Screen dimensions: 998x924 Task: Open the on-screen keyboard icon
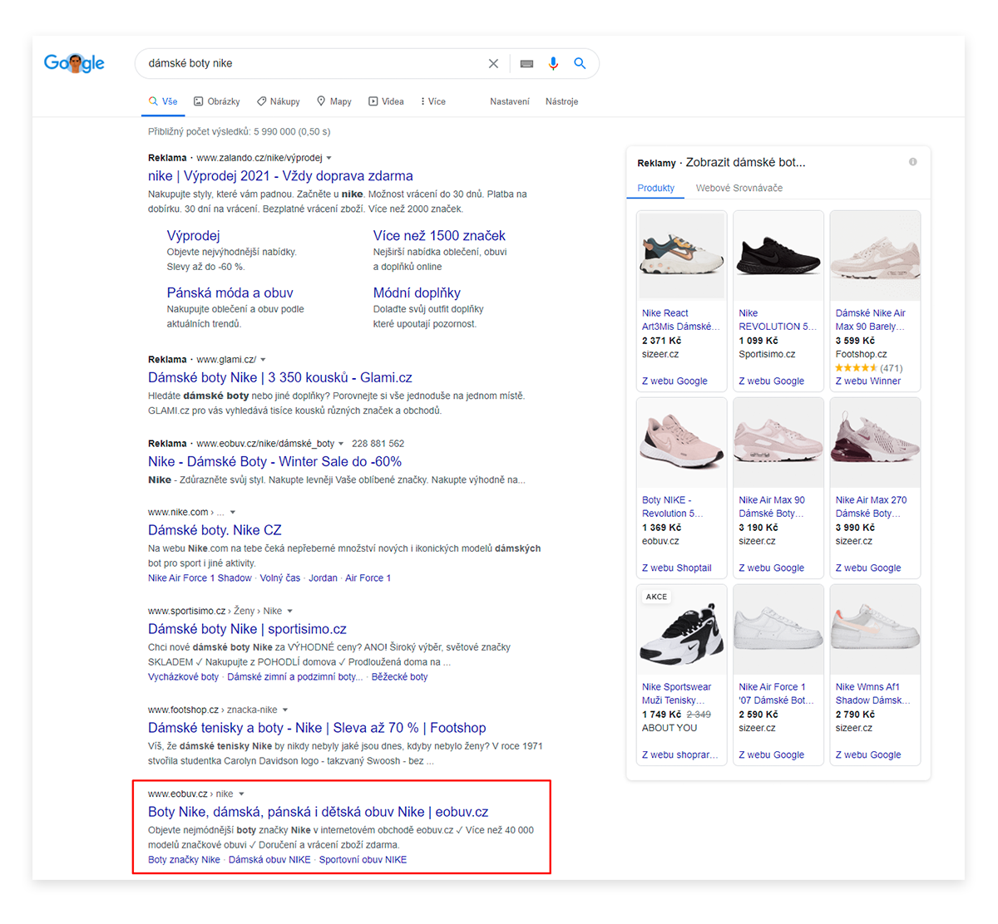[x=526, y=63]
